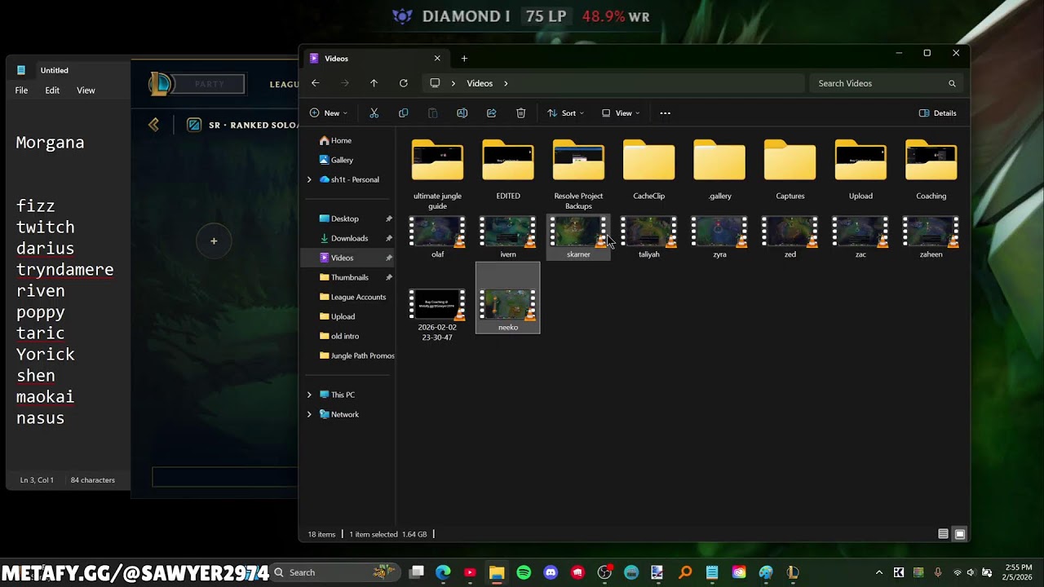Screen dimensions: 1044x587
Task: Click the plus invite slot in League lobby
Action: coord(214,241)
